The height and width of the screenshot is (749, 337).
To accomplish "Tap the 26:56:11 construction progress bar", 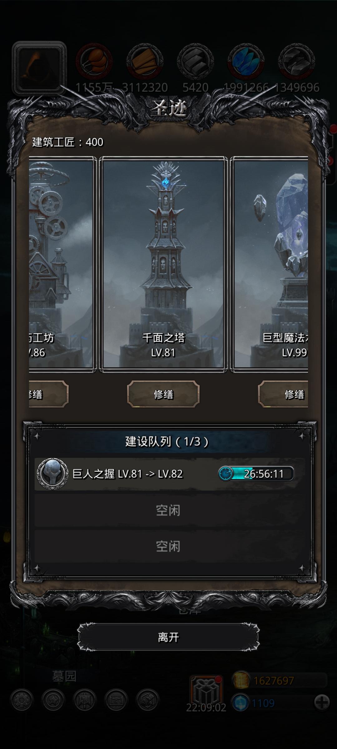I will [x=256, y=474].
